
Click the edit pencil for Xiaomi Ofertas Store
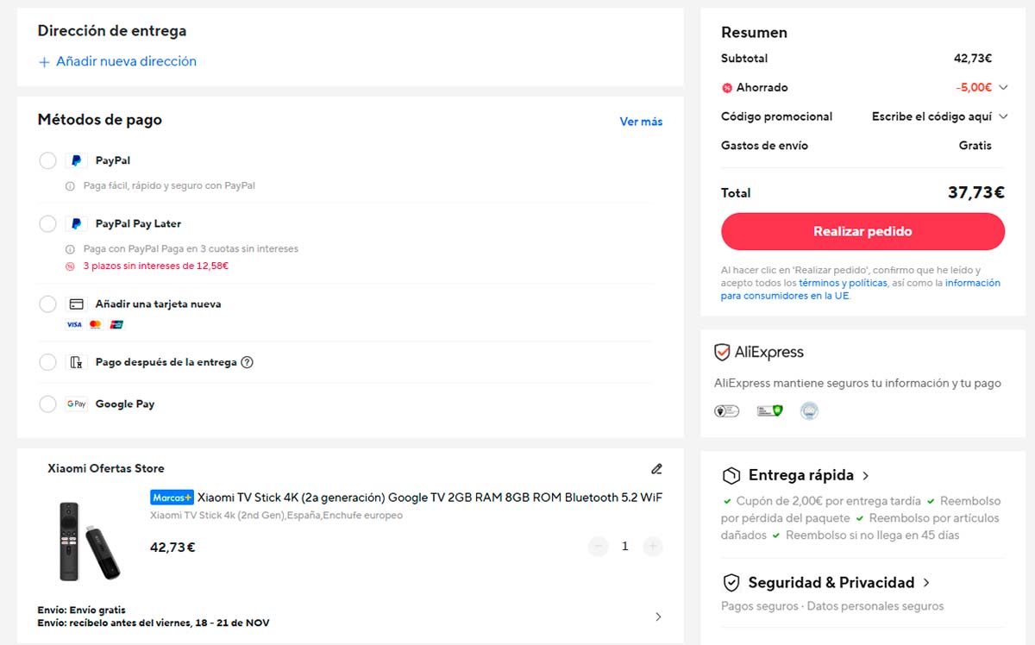point(656,468)
